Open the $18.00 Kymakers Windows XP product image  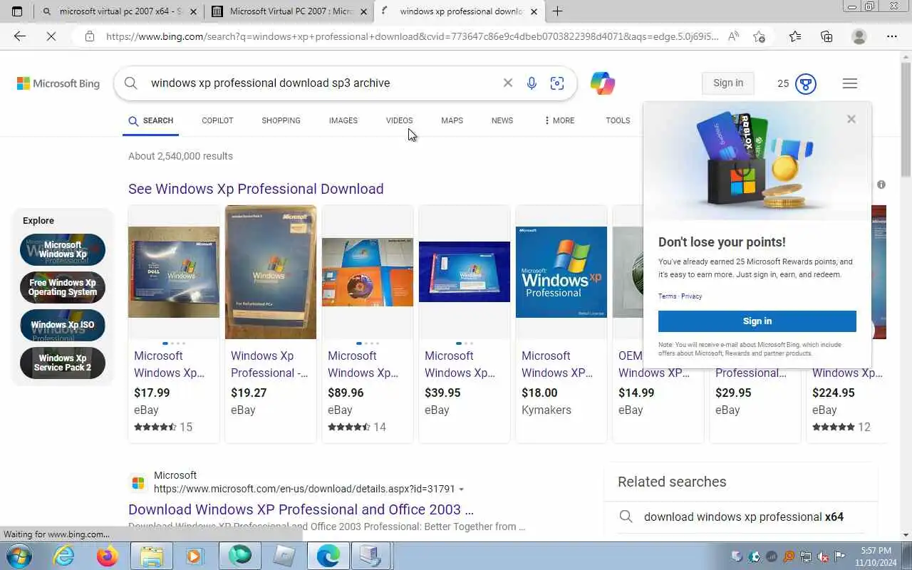coord(561,272)
